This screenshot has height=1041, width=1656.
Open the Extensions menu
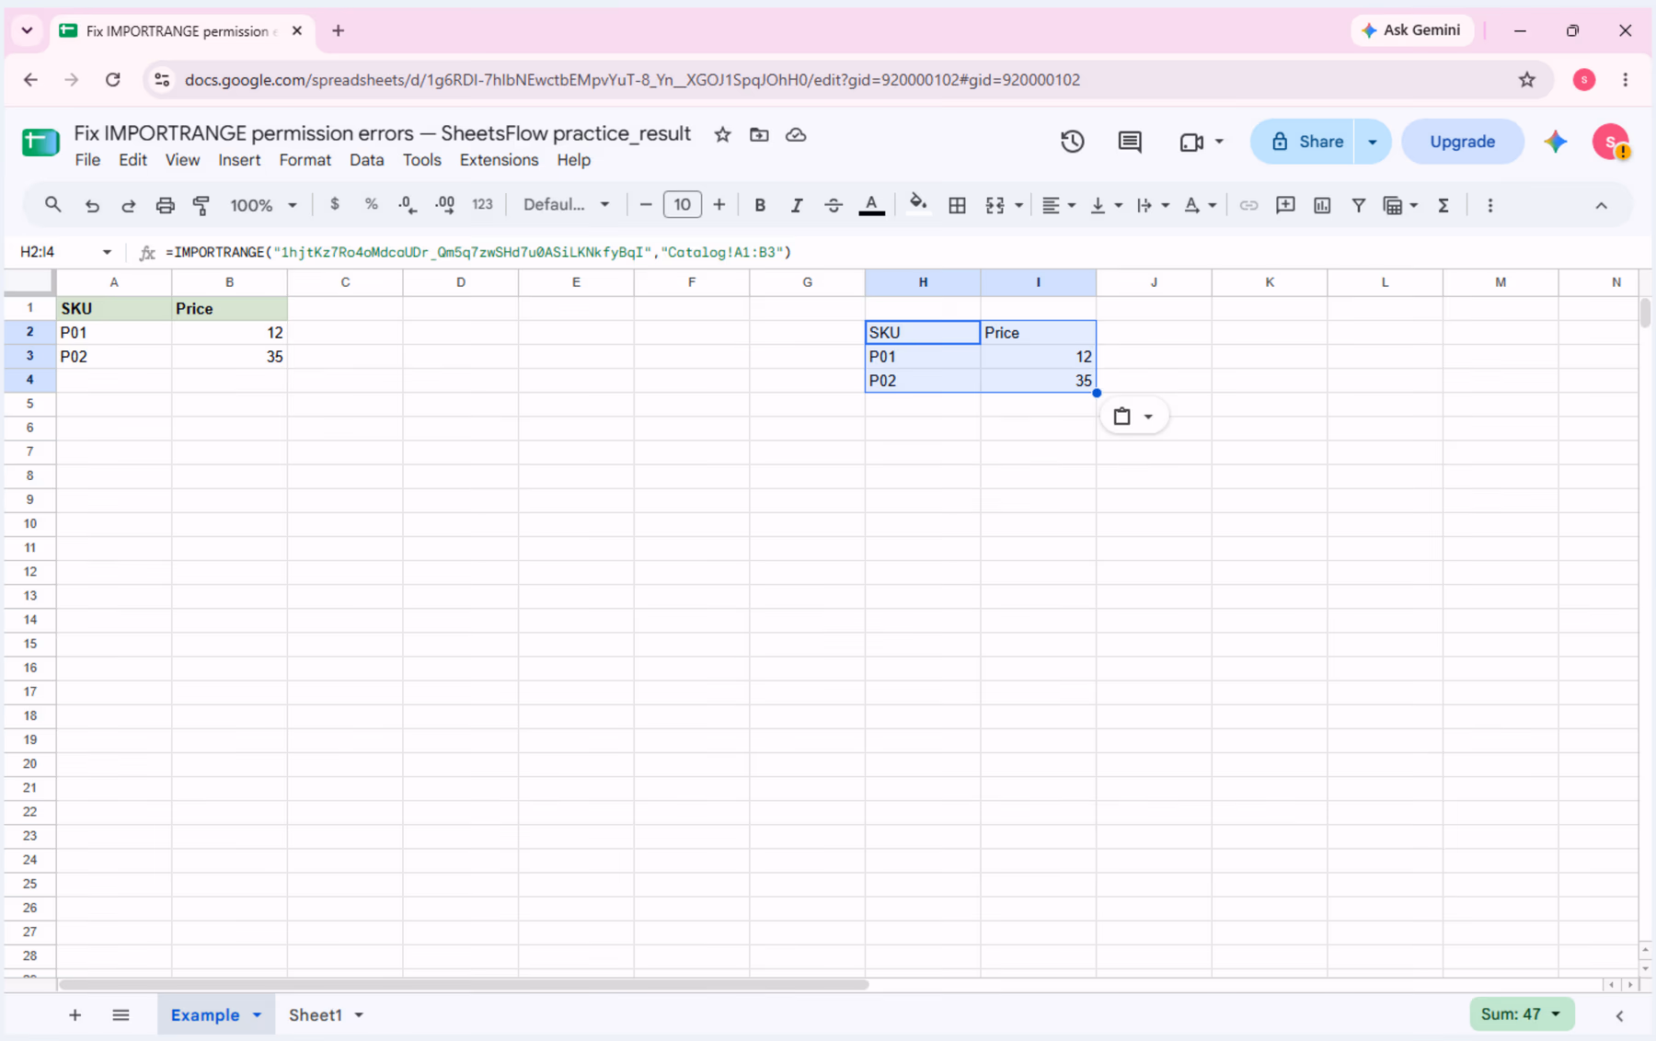pos(499,160)
